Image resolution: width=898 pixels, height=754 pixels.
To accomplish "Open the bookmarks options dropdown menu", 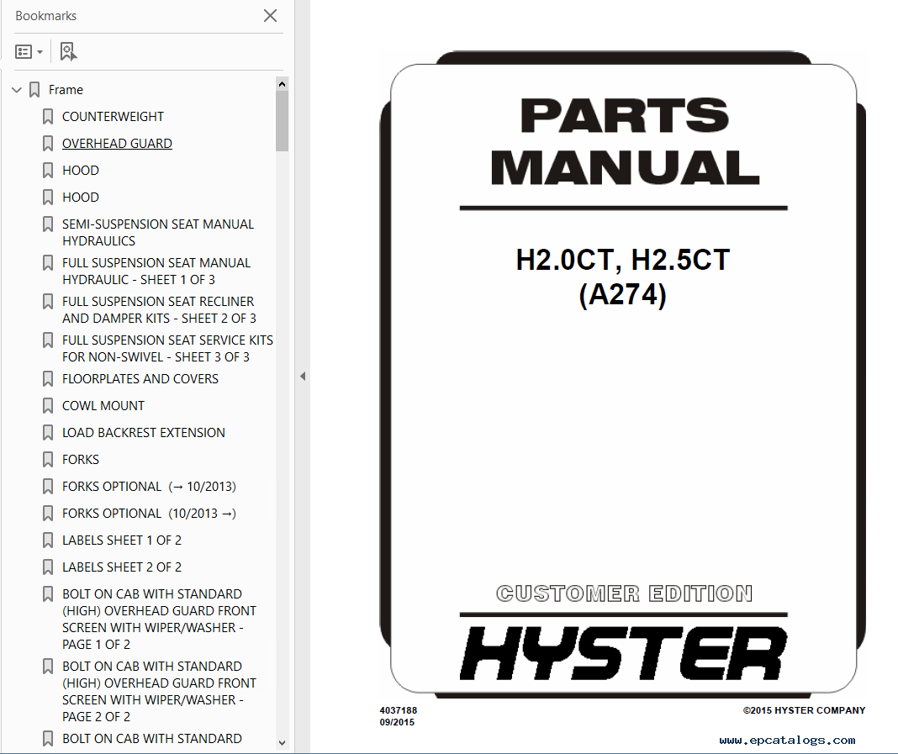I will [x=29, y=52].
